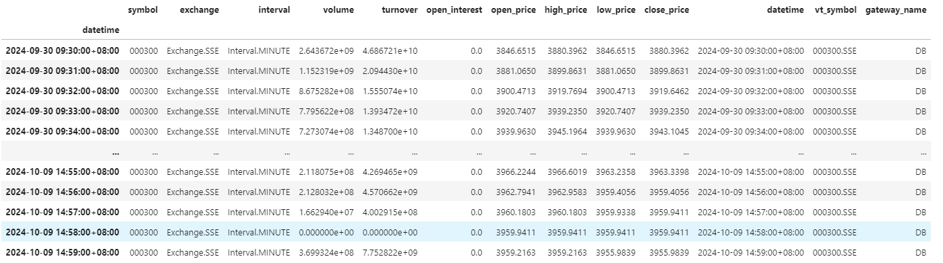This screenshot has width=943, height=263.
Task: Click turnover value 4.269465e+09
Action: [390, 172]
